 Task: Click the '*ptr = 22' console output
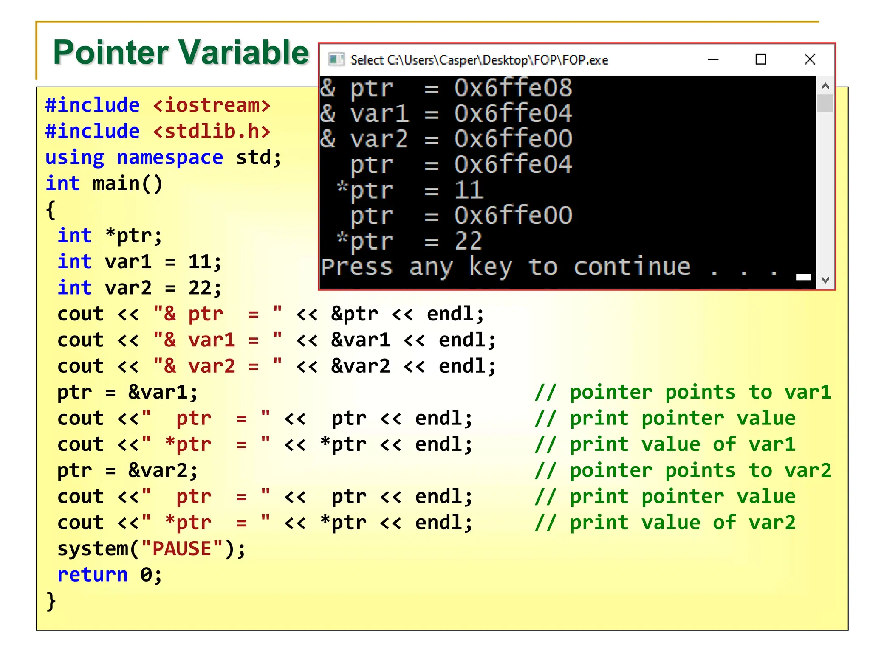[x=410, y=241]
